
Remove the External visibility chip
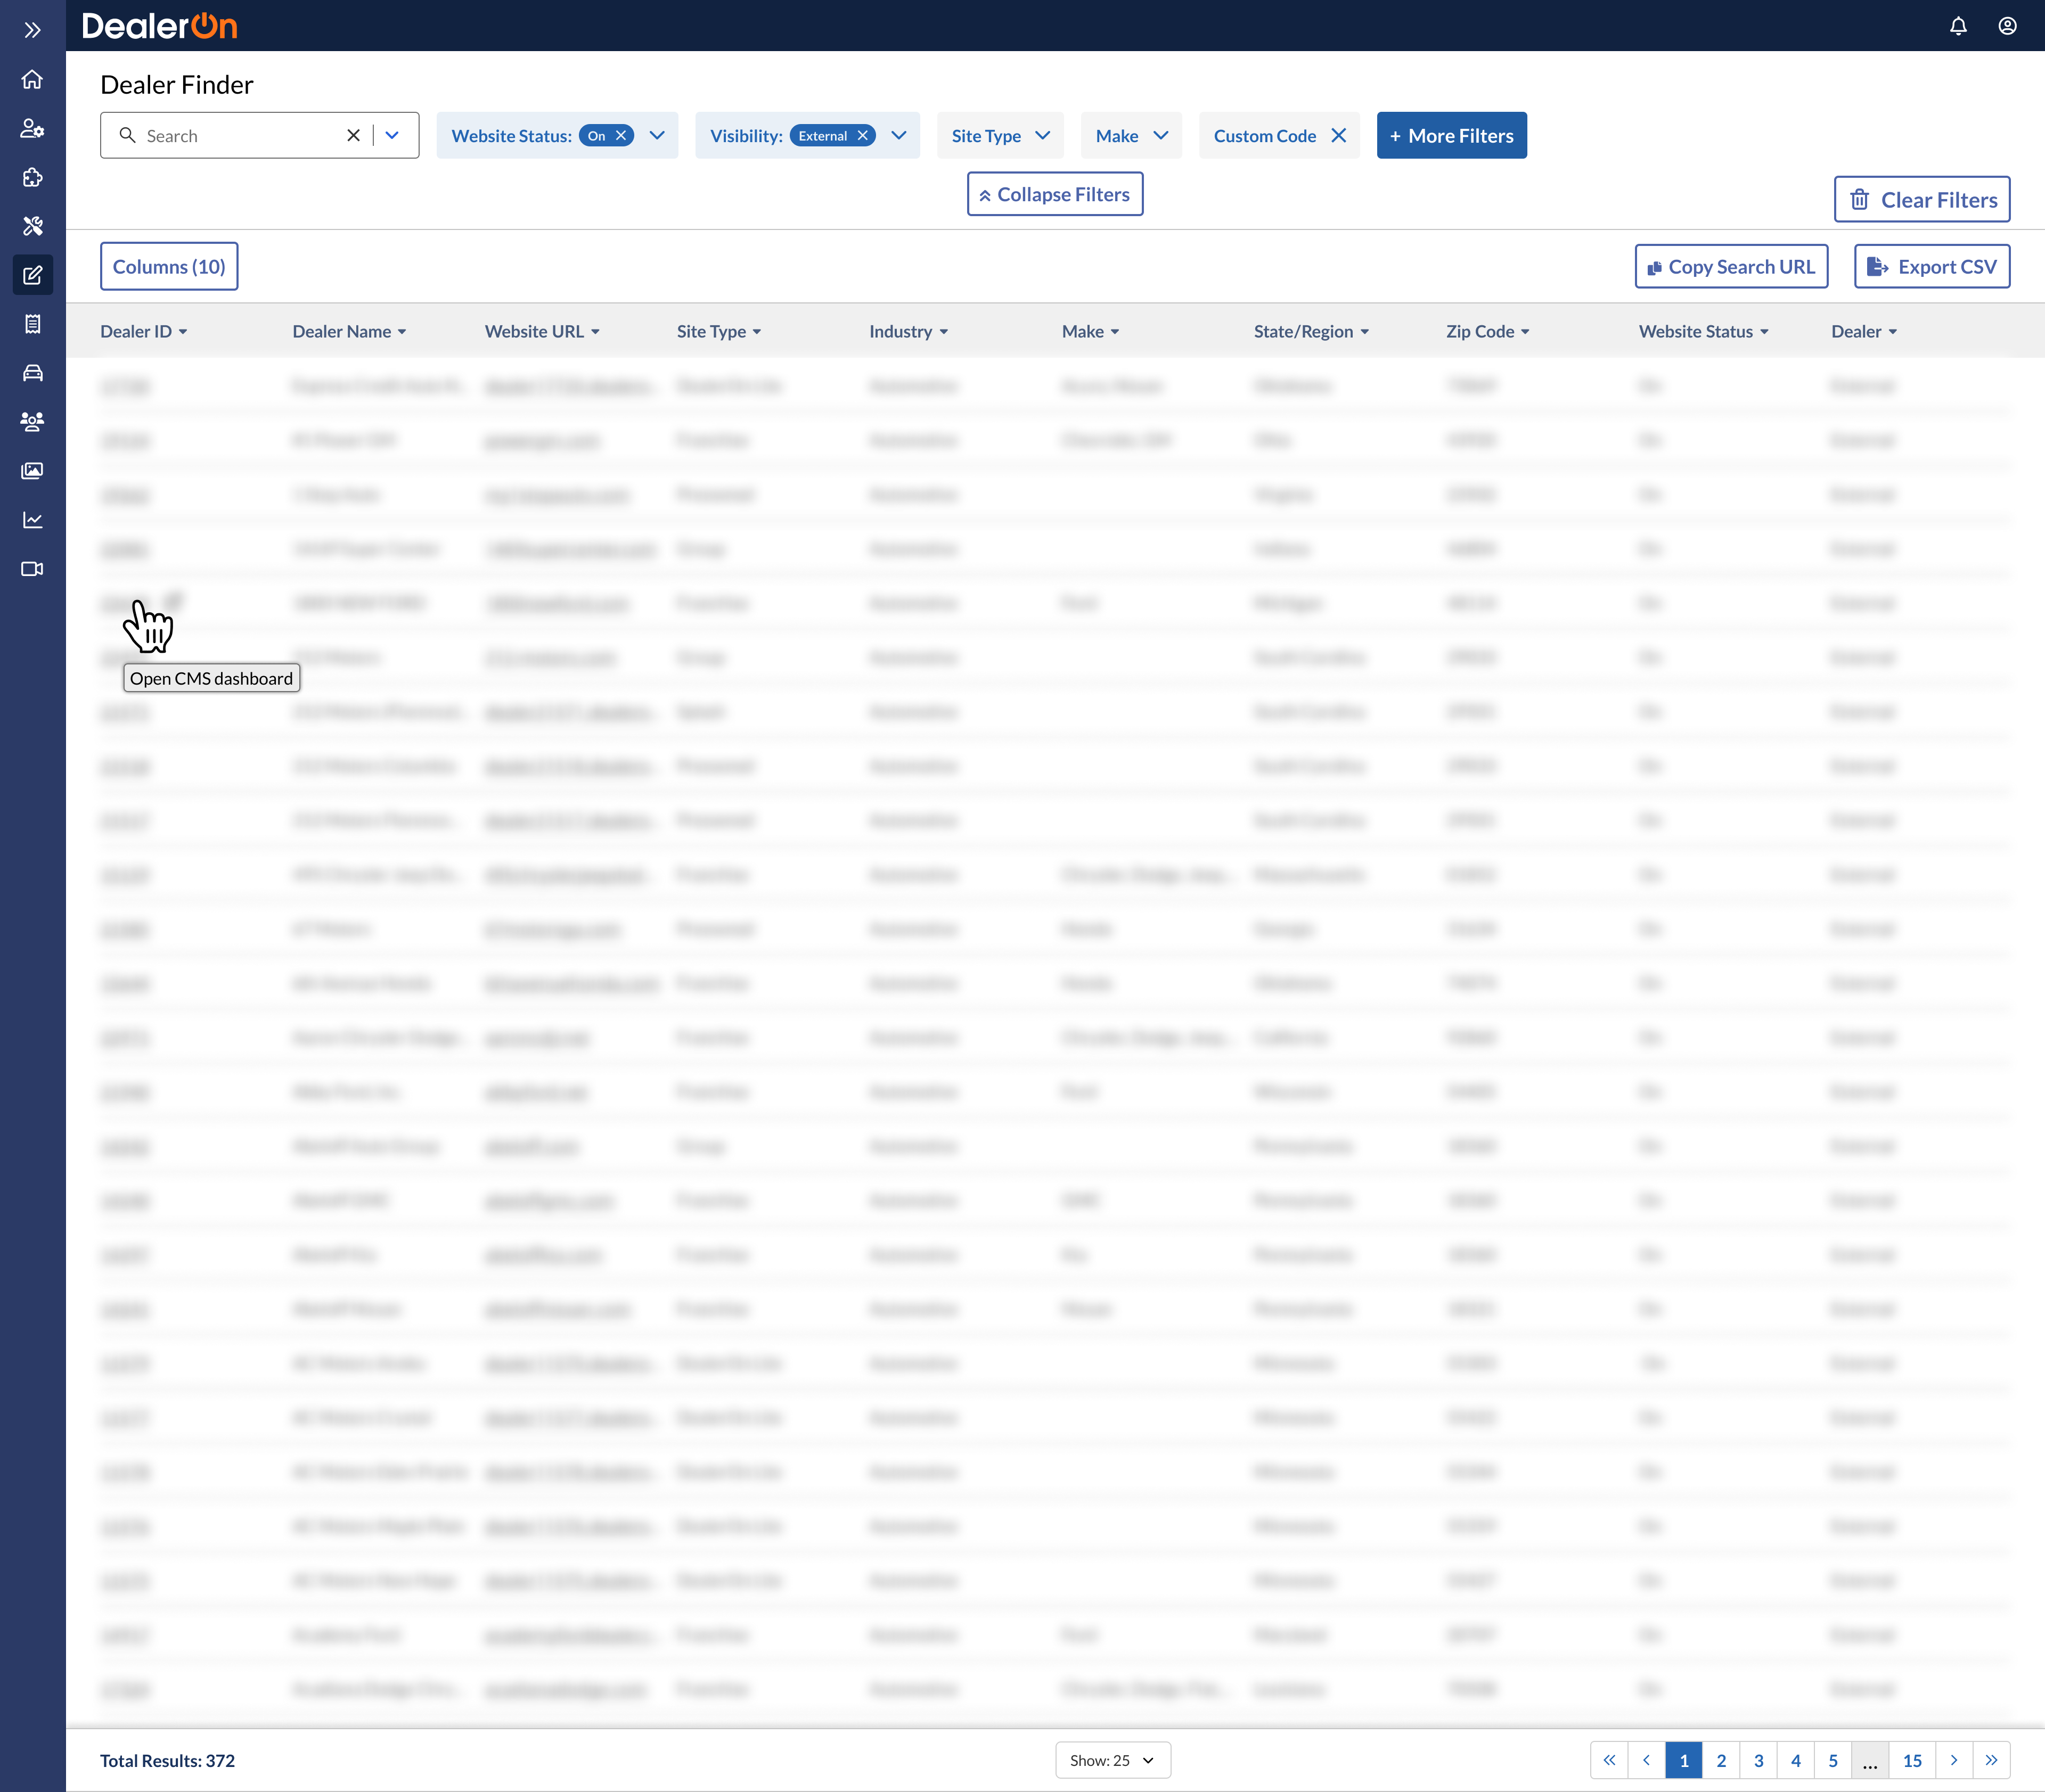pos(862,135)
